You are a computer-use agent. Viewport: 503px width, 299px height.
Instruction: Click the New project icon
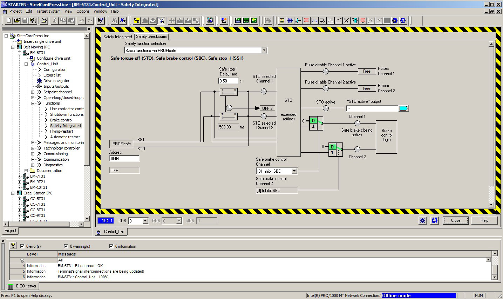click(x=8, y=21)
